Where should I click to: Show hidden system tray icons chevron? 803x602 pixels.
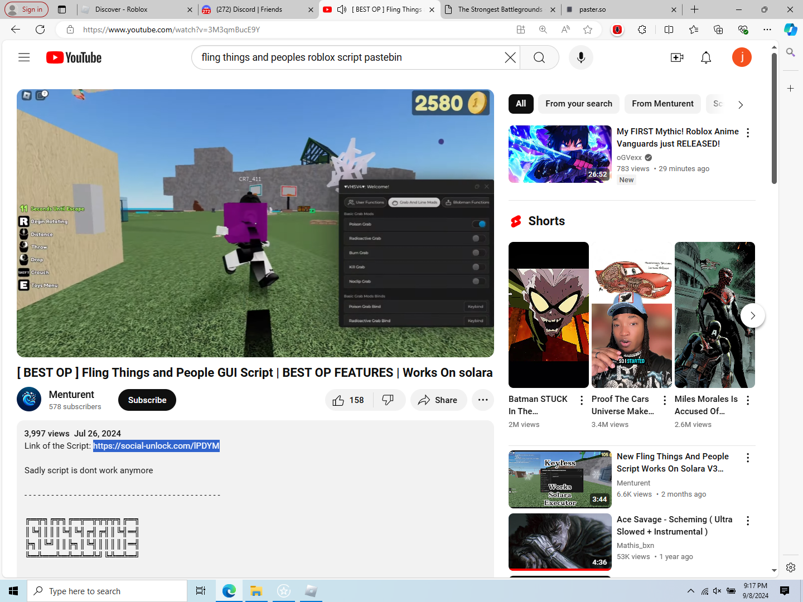click(x=691, y=591)
